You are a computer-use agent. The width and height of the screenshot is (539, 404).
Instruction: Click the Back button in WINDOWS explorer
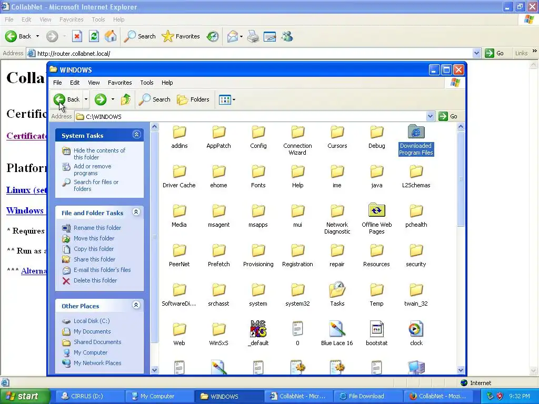click(x=67, y=99)
